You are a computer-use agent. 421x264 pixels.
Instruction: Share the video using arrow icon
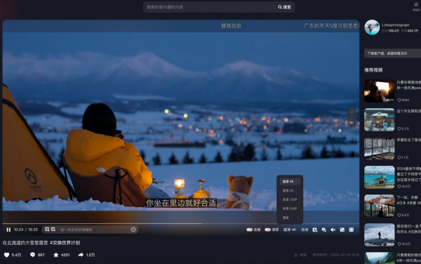(81, 255)
